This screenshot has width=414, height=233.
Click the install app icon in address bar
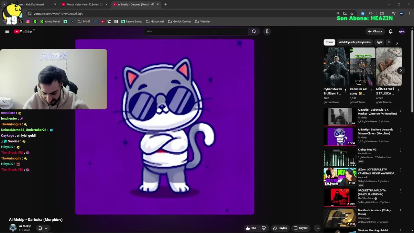pos(345,14)
